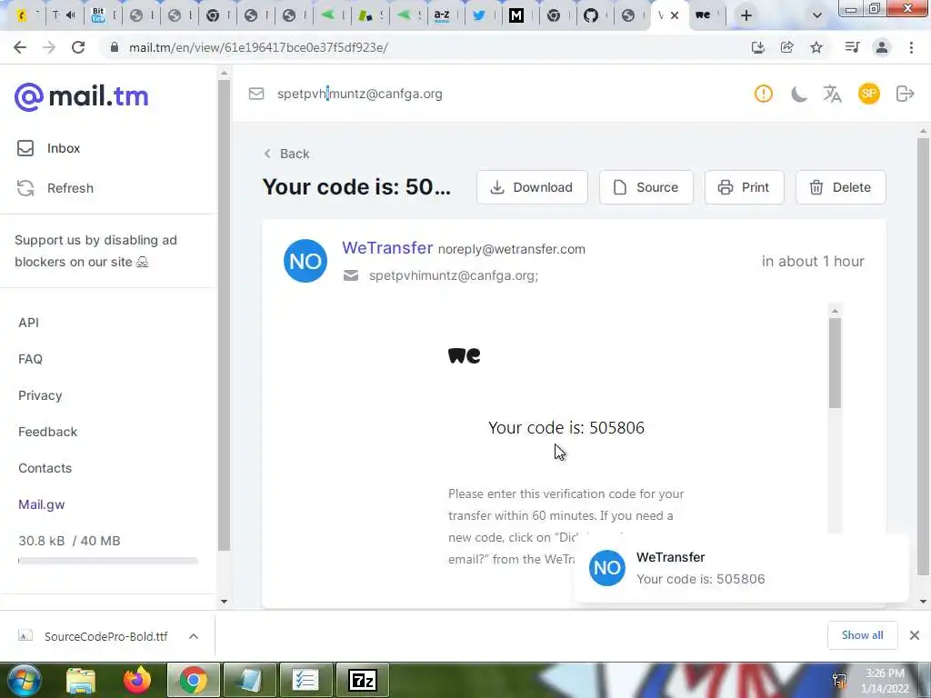Open the Feedback link
The height and width of the screenshot is (698, 931).
pos(47,432)
